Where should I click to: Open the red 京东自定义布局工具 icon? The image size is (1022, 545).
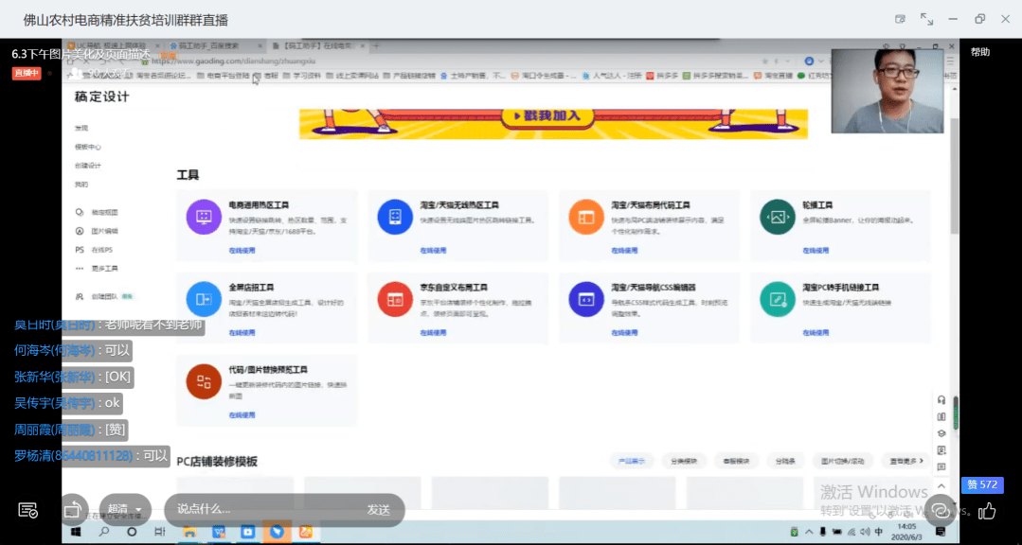tap(394, 298)
